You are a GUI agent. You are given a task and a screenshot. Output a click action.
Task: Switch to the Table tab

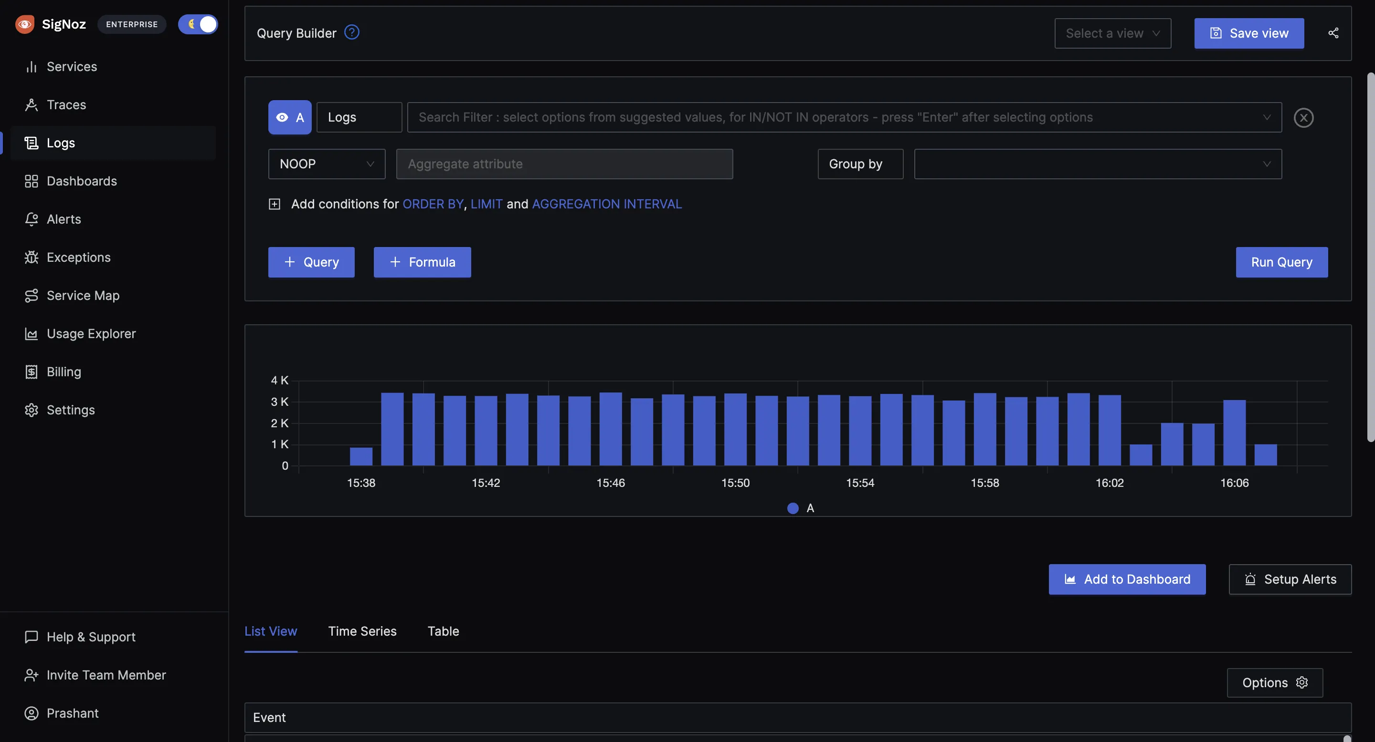(443, 631)
